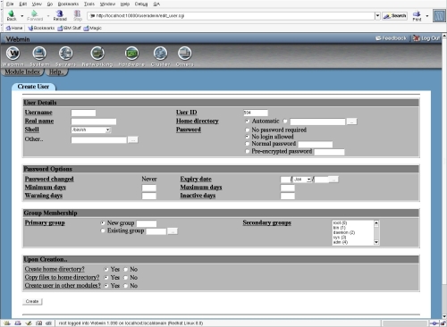This screenshot has height=327, width=447.
Task: Open the Print options dropdown arrow
Action: 427,15
